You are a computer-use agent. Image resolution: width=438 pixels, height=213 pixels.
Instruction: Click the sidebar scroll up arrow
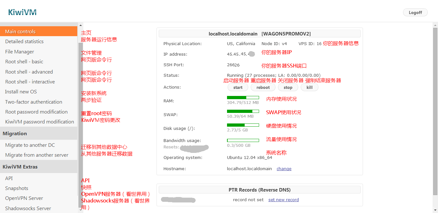(80, 25)
